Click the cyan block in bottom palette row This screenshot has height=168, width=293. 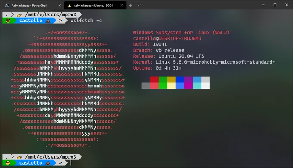[197, 86]
